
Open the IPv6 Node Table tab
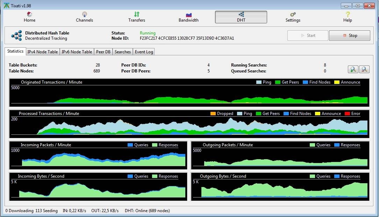(77, 52)
